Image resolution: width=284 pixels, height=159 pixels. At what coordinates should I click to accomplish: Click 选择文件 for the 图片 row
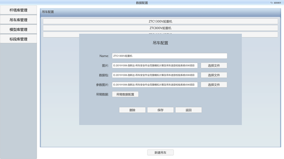point(214,66)
